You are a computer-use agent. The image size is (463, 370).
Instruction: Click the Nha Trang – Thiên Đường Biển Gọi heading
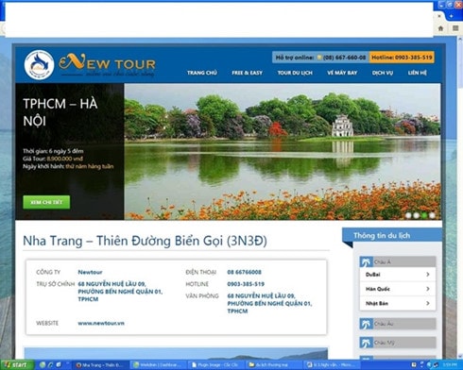145,241
